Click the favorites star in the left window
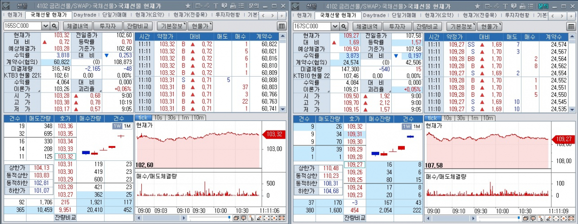The height and width of the screenshot is (224, 578). (188, 6)
